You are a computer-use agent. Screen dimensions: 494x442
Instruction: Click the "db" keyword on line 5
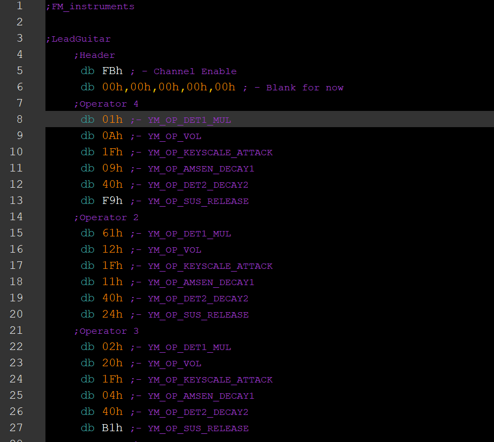pos(88,71)
